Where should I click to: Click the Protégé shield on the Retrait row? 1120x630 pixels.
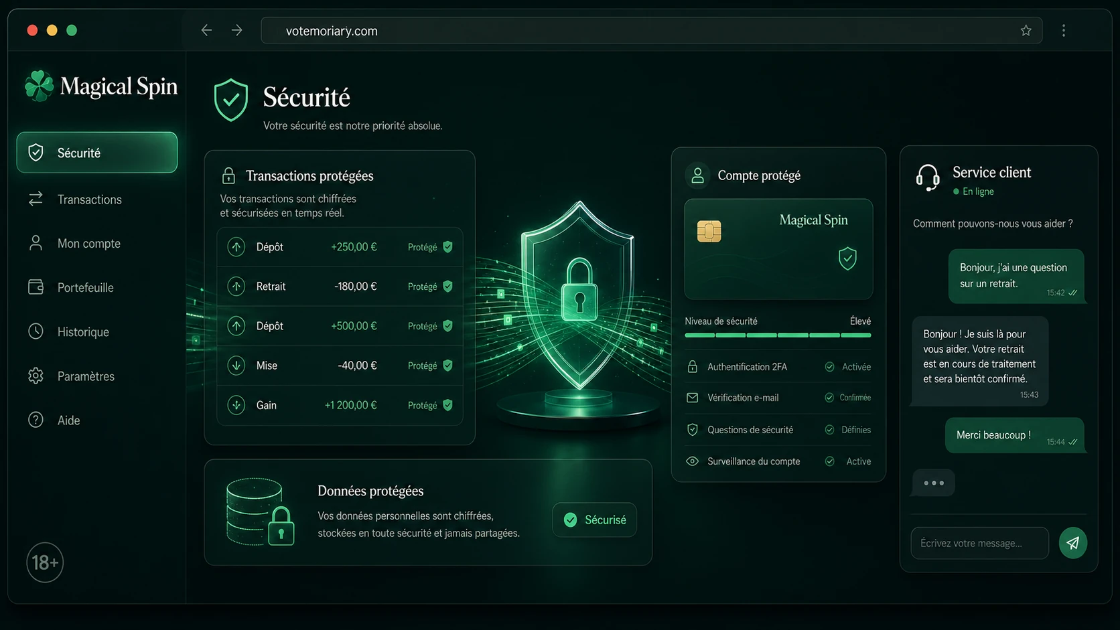click(x=447, y=287)
